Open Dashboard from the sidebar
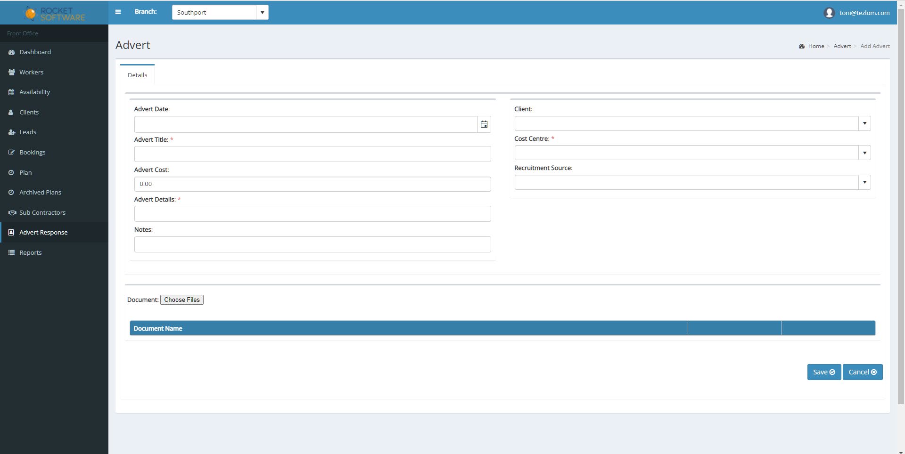 (35, 52)
